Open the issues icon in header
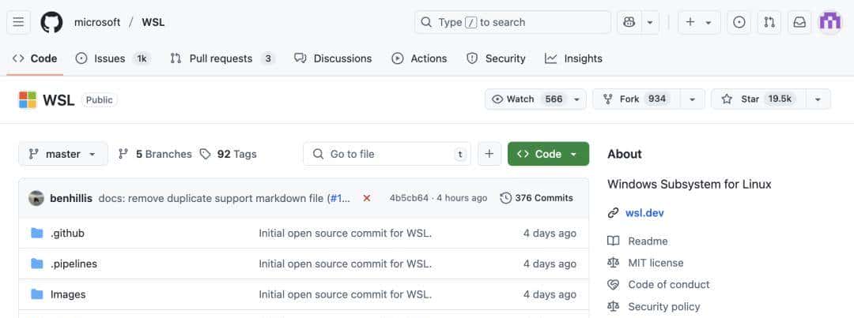 [x=739, y=22]
